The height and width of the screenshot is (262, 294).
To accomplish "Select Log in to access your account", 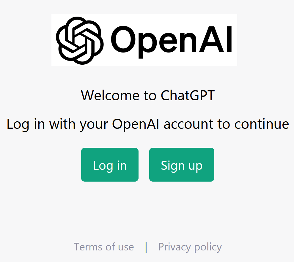I will point(109,164).
